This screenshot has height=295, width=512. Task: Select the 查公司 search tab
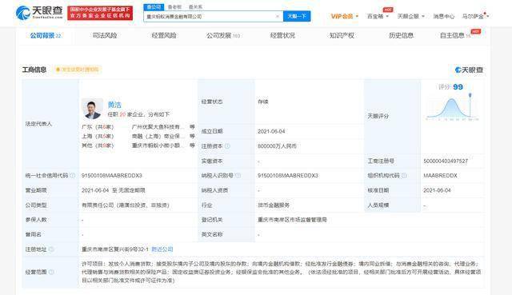[154, 7]
